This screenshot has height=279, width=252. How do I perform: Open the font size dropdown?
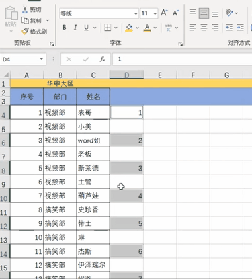pos(155,13)
